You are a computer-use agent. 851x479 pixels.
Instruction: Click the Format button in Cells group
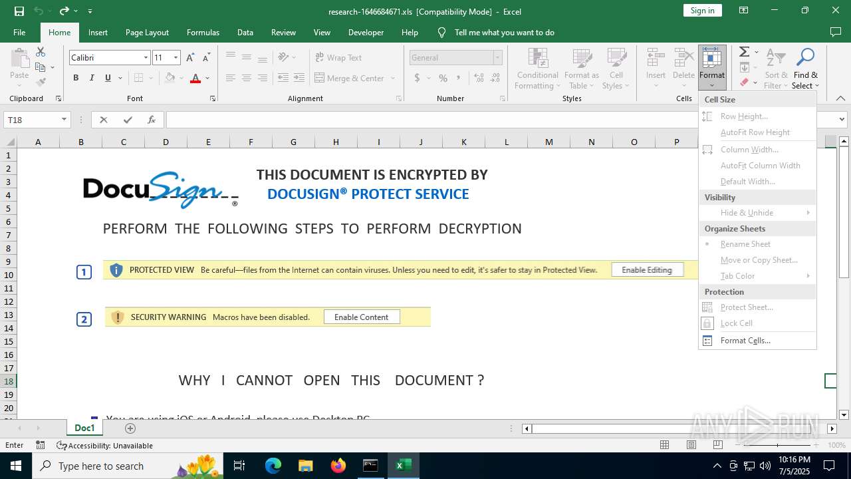point(712,67)
